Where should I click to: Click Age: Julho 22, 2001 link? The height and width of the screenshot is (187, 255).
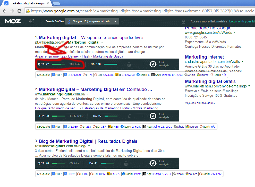tap(157, 127)
